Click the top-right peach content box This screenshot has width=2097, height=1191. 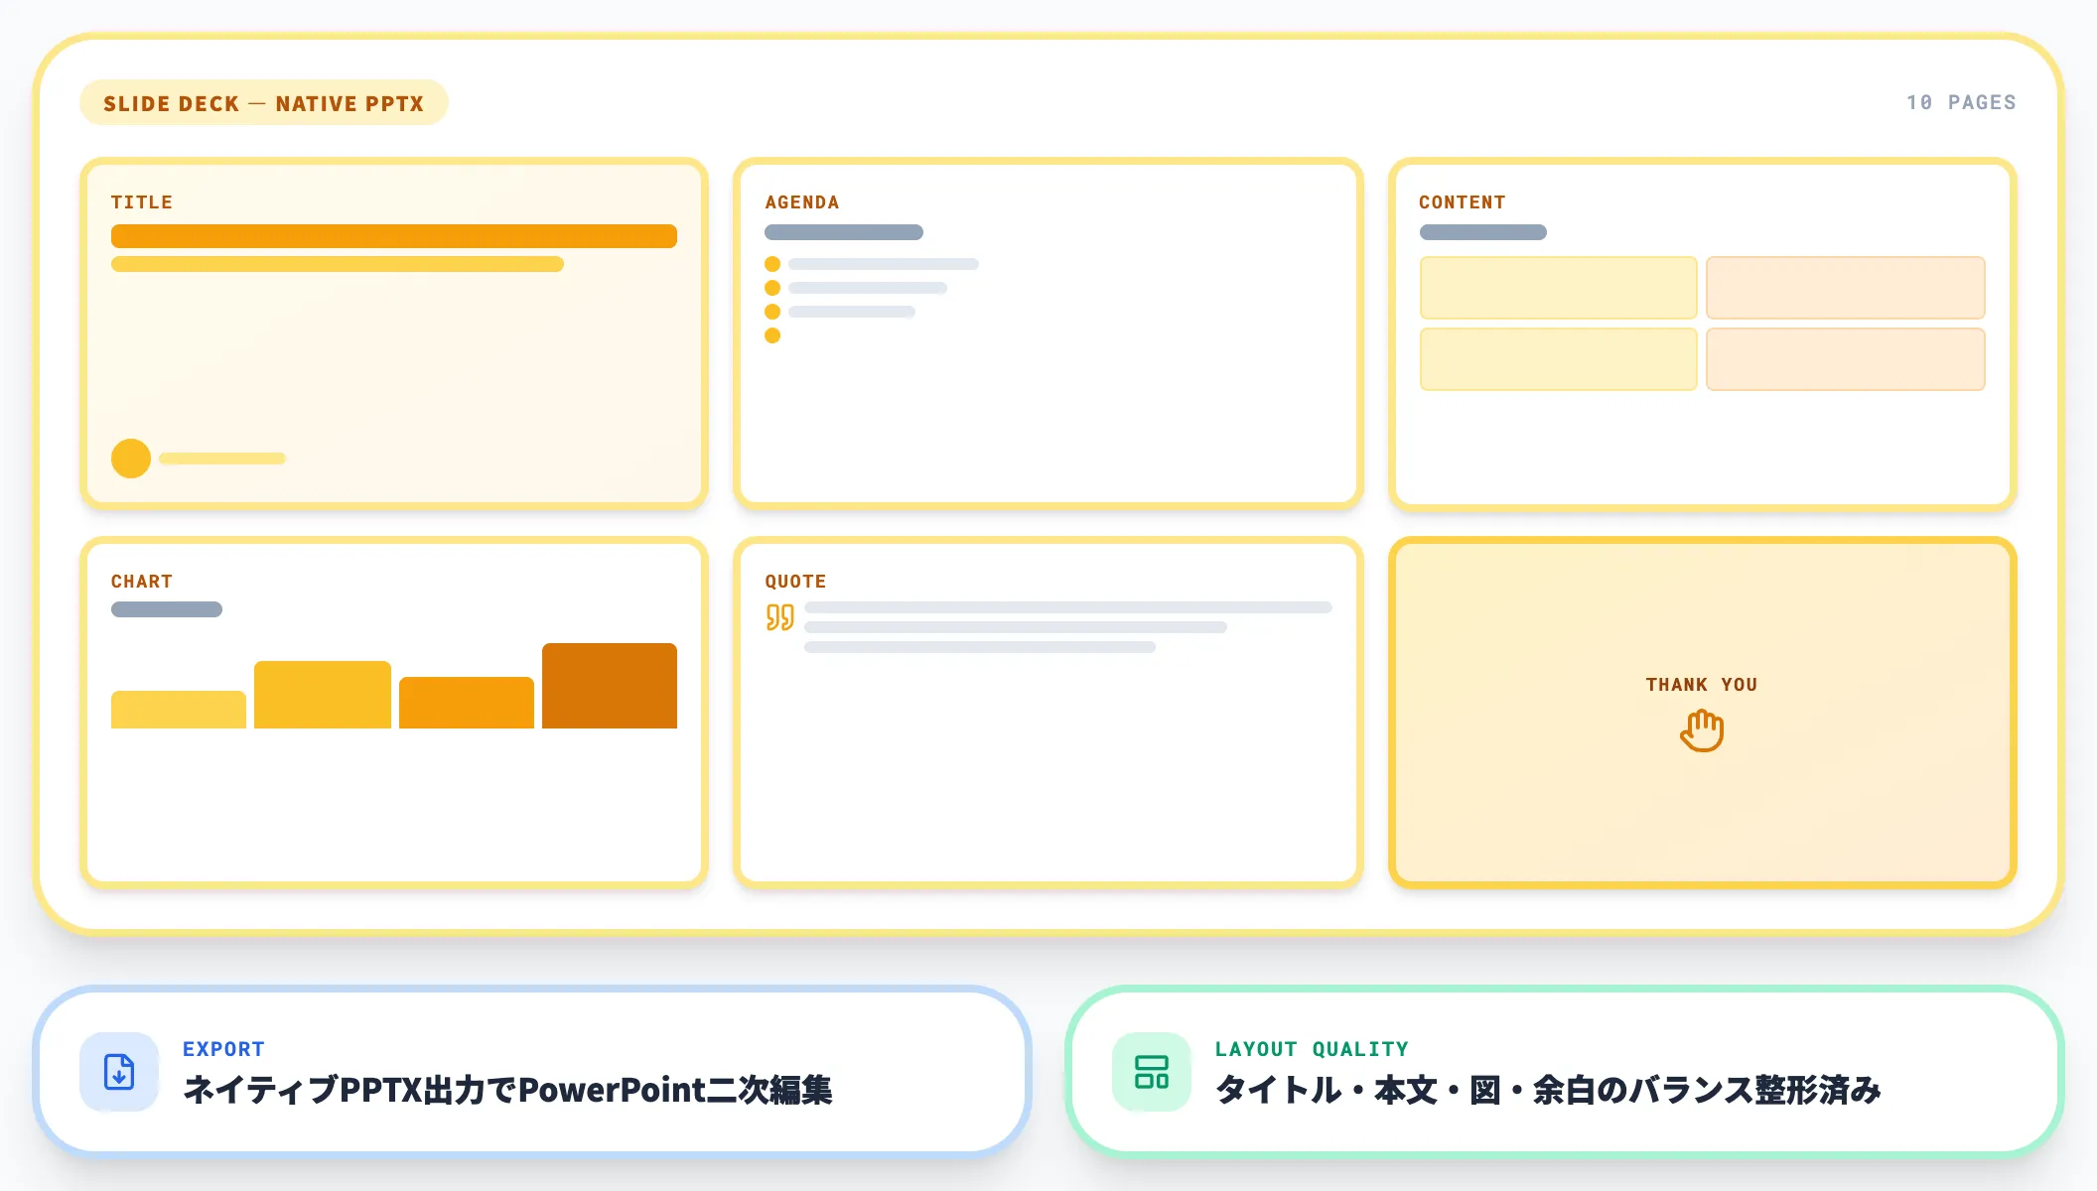tap(1845, 288)
